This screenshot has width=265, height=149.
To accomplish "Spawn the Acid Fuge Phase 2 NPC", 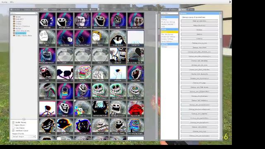I will [x=65, y=21].
